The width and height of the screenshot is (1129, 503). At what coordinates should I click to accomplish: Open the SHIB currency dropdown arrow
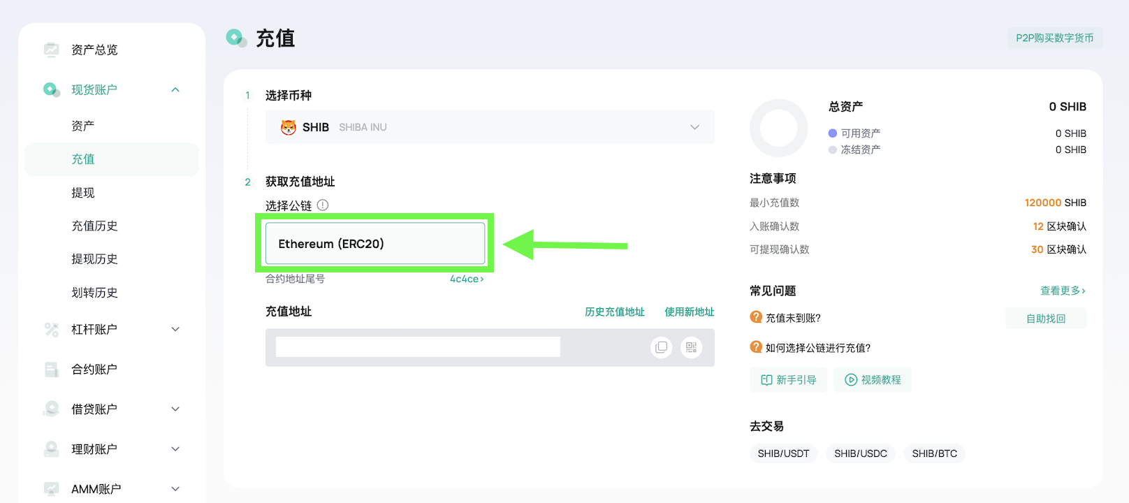pyautogui.click(x=694, y=127)
